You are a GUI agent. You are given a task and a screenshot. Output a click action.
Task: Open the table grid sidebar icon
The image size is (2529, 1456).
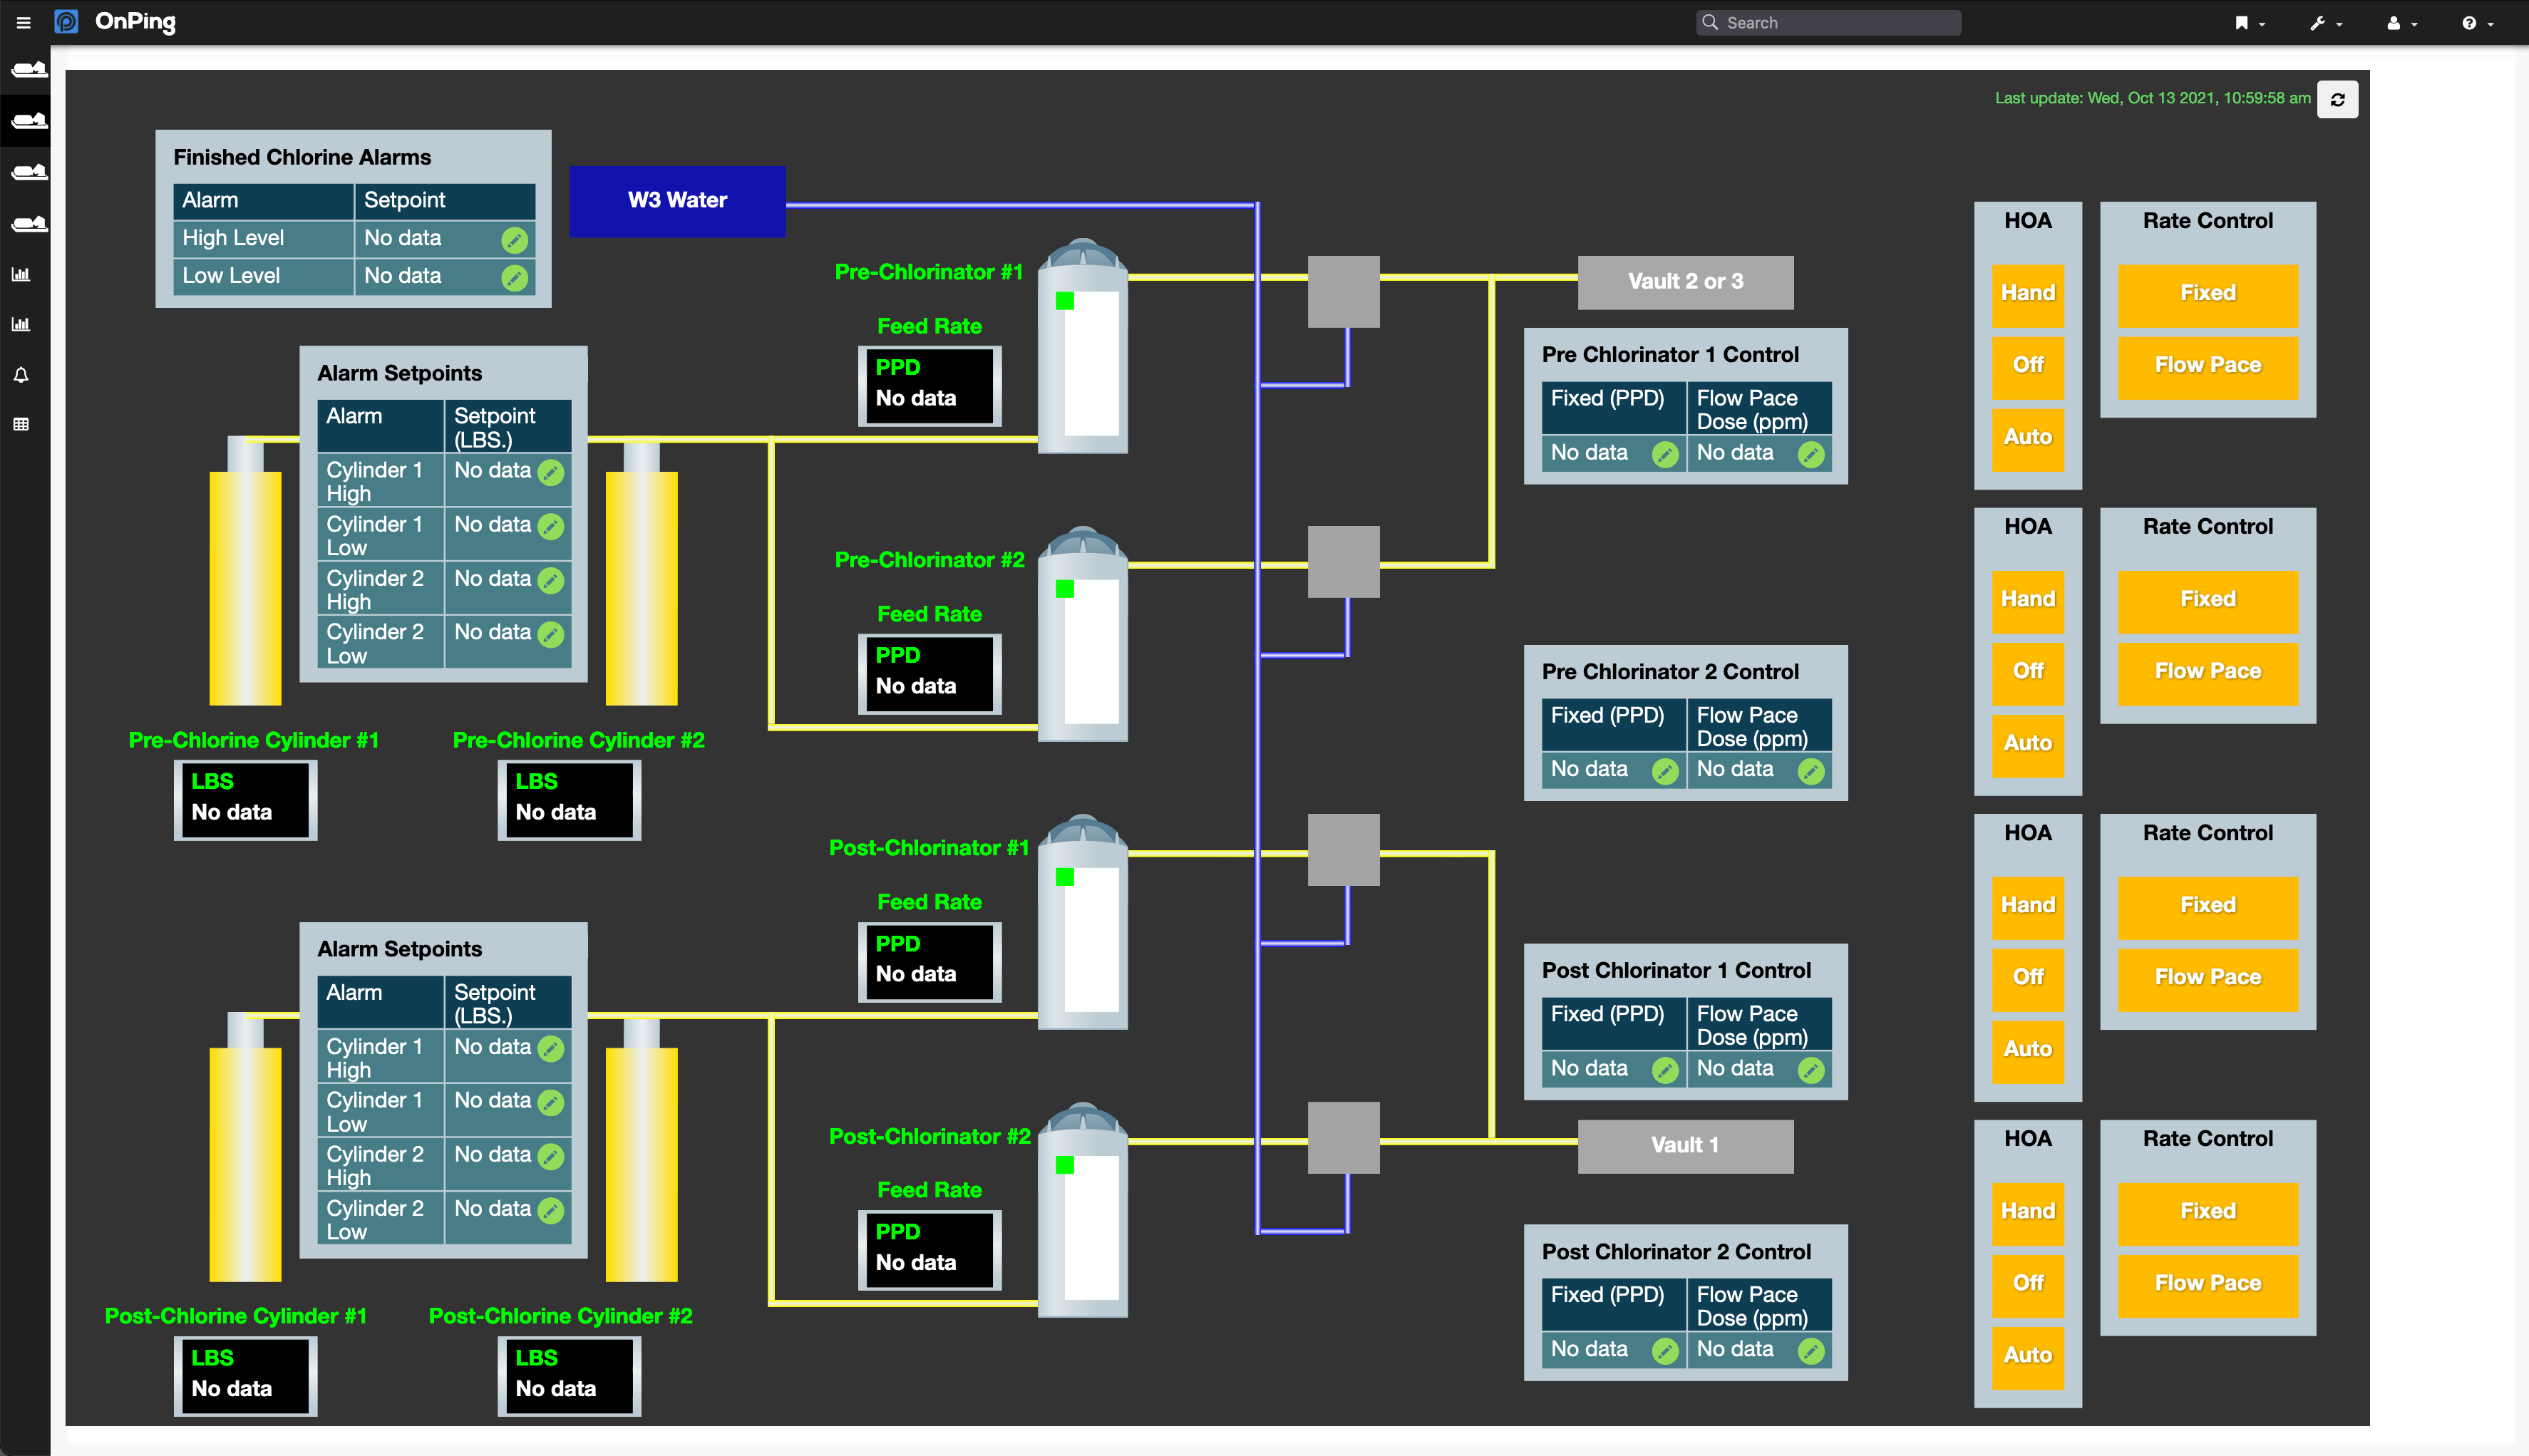click(x=21, y=424)
